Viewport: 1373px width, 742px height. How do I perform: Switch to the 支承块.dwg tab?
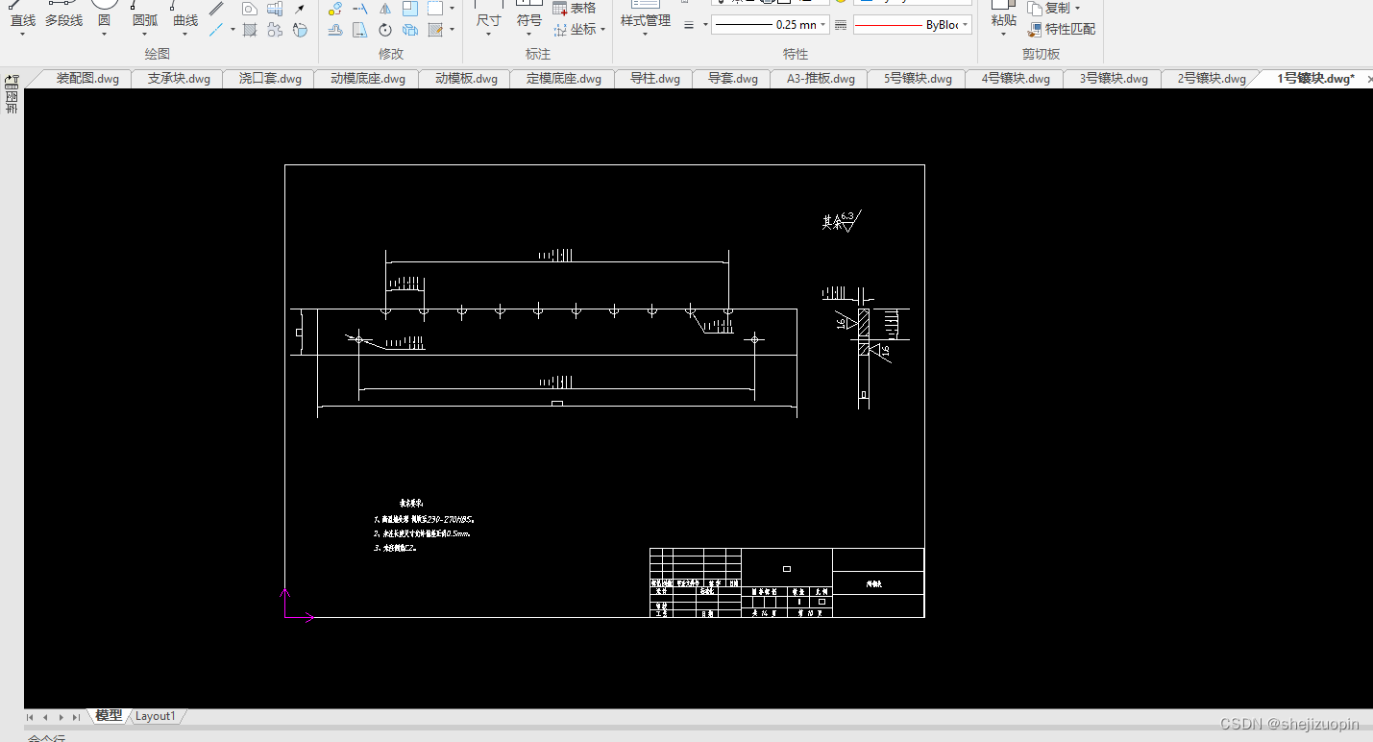pos(179,79)
